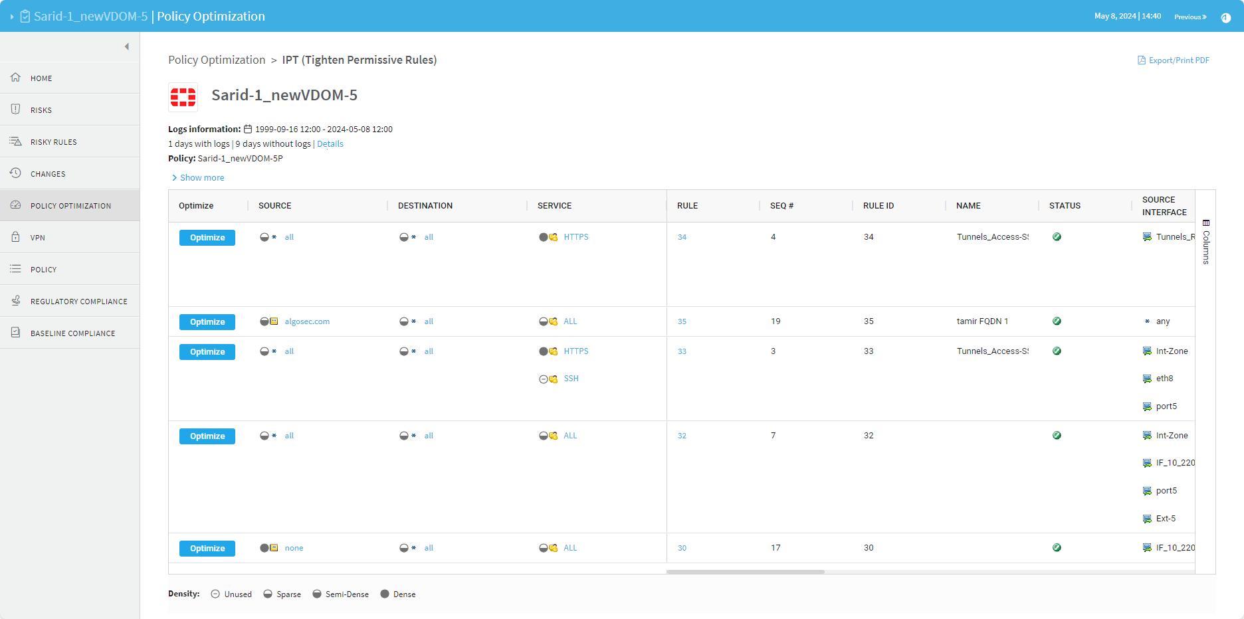Click the calendar icon beside logs date range
Image resolution: width=1244 pixels, height=619 pixels.
point(248,130)
